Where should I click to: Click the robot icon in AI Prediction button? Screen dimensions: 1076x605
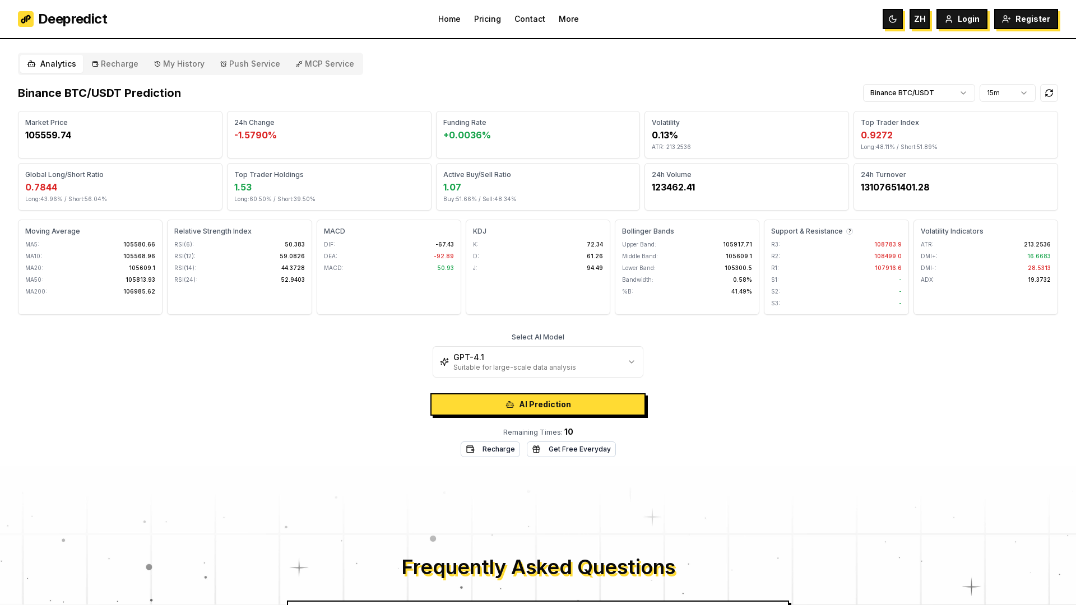(510, 404)
